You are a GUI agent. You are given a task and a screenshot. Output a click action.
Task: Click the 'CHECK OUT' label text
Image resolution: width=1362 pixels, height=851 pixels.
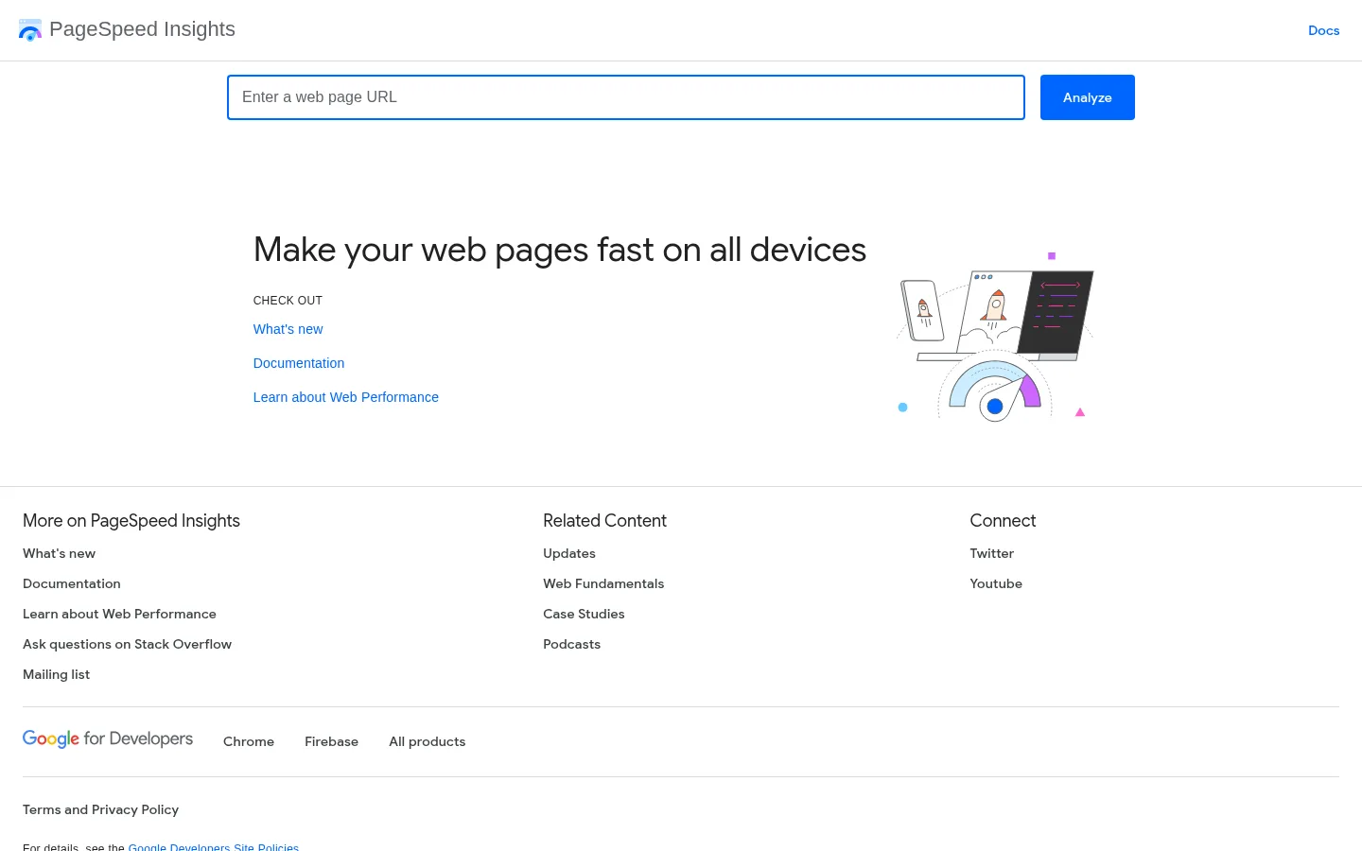288,301
